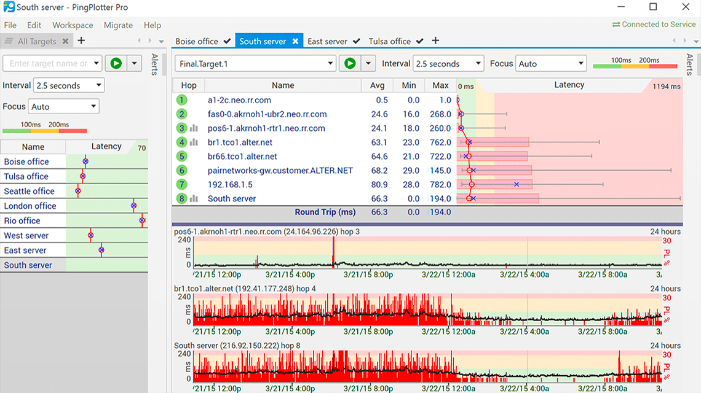Screen dimensions: 701x393
Task: Click the list icon on the All Targets tab
Action: 8,41
